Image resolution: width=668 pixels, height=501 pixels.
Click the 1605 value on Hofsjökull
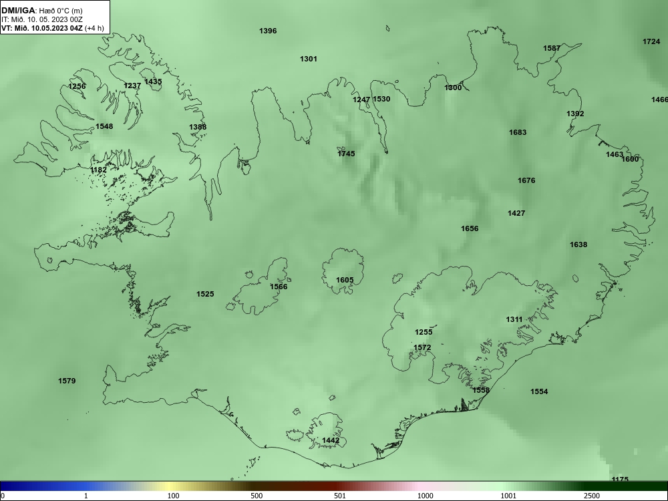tap(345, 280)
